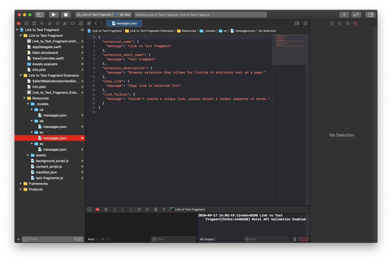This screenshot has height=262, width=392.
Task: Toggle the left navigator panel visibility
Action: coord(40,15)
